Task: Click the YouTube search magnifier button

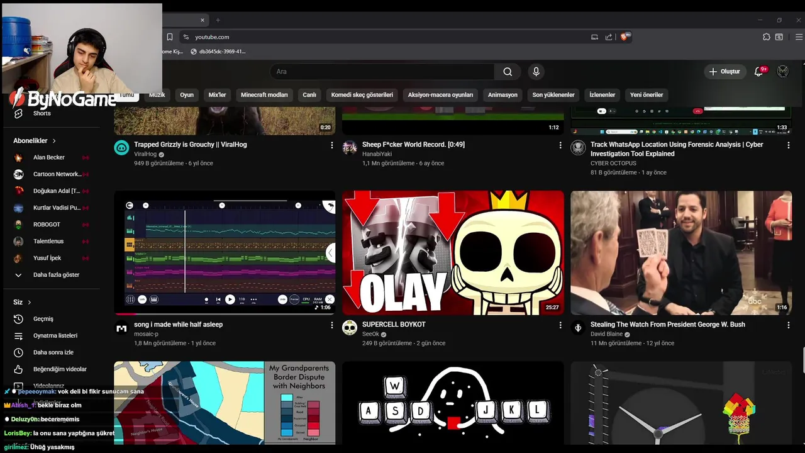Action: [508, 72]
